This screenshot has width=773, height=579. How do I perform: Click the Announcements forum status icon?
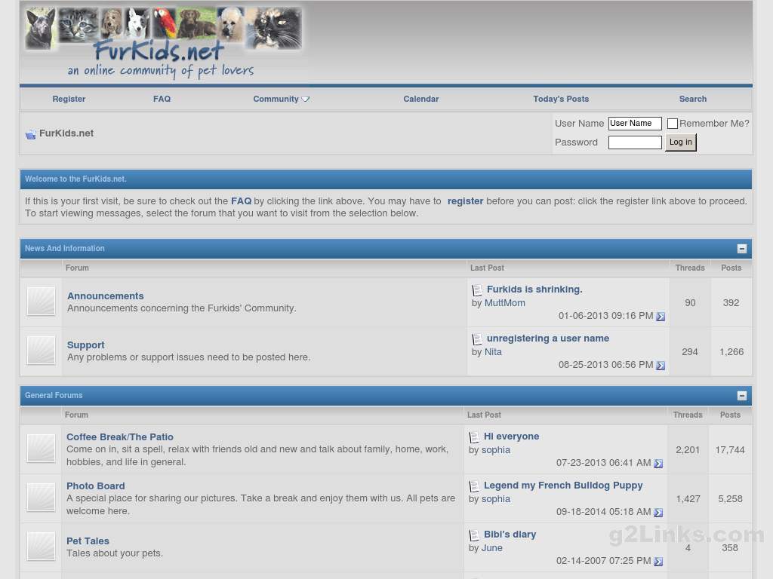tap(41, 302)
